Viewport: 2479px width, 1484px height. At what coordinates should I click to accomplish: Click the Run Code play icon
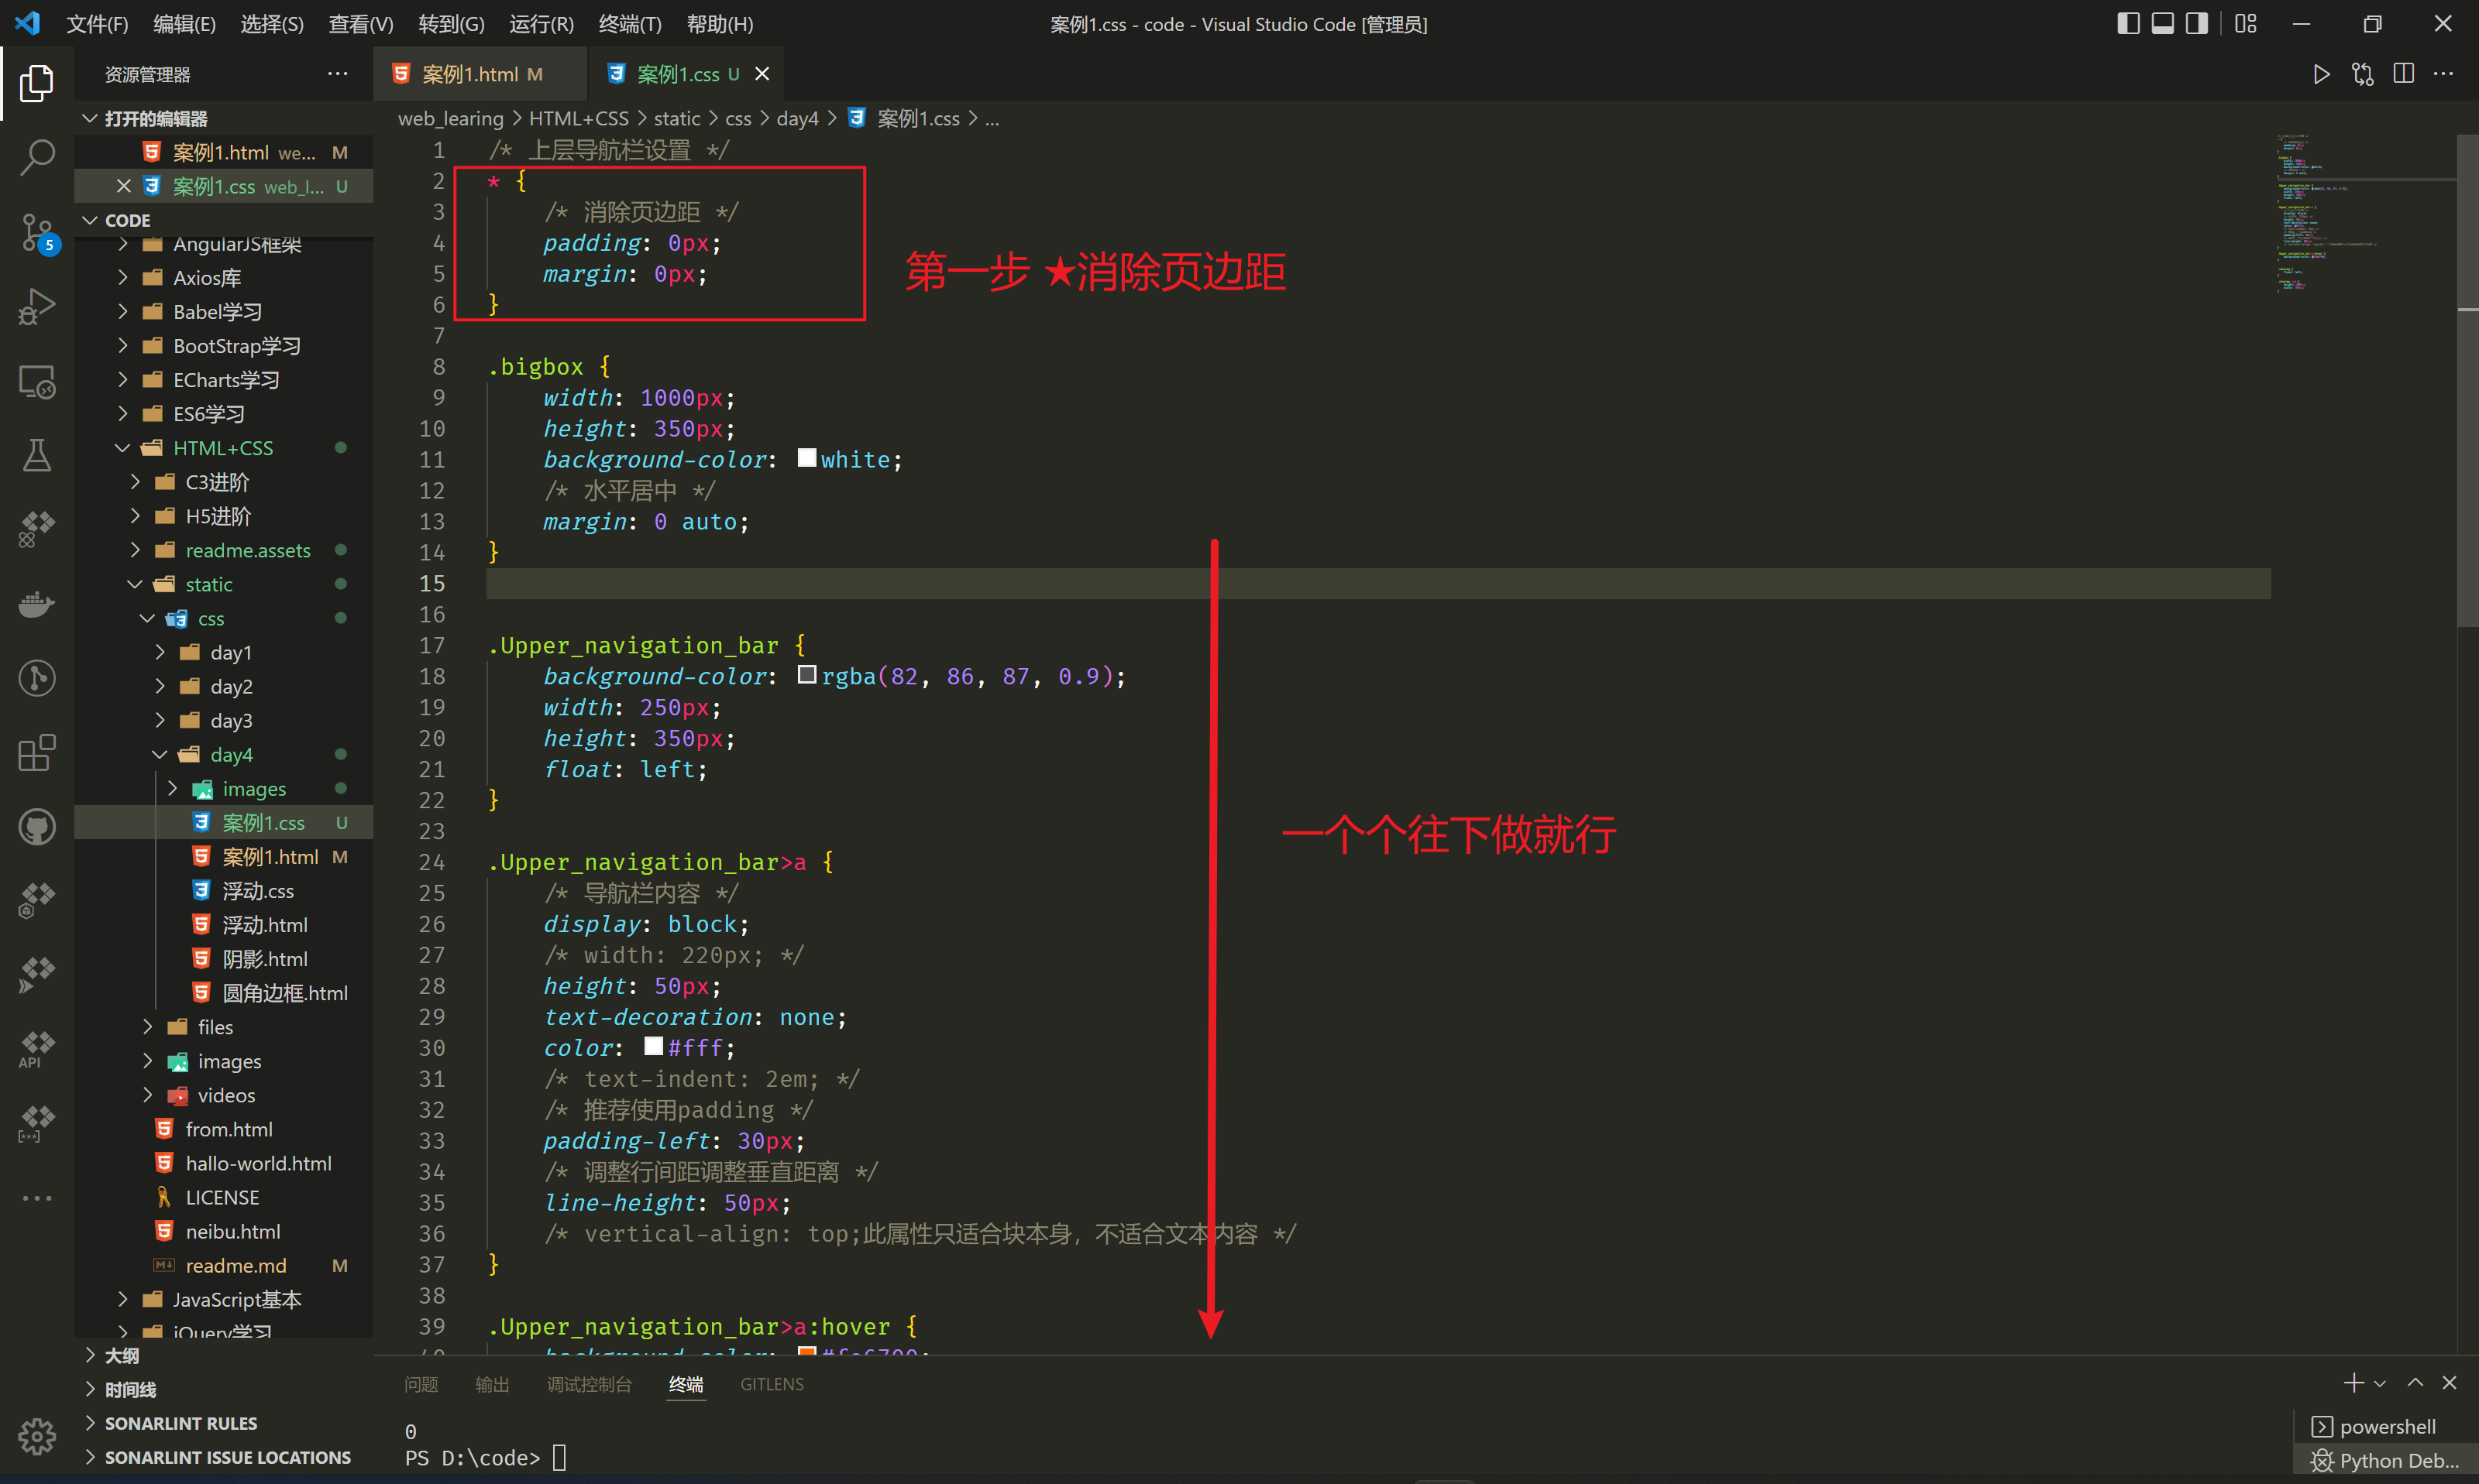point(2321,74)
